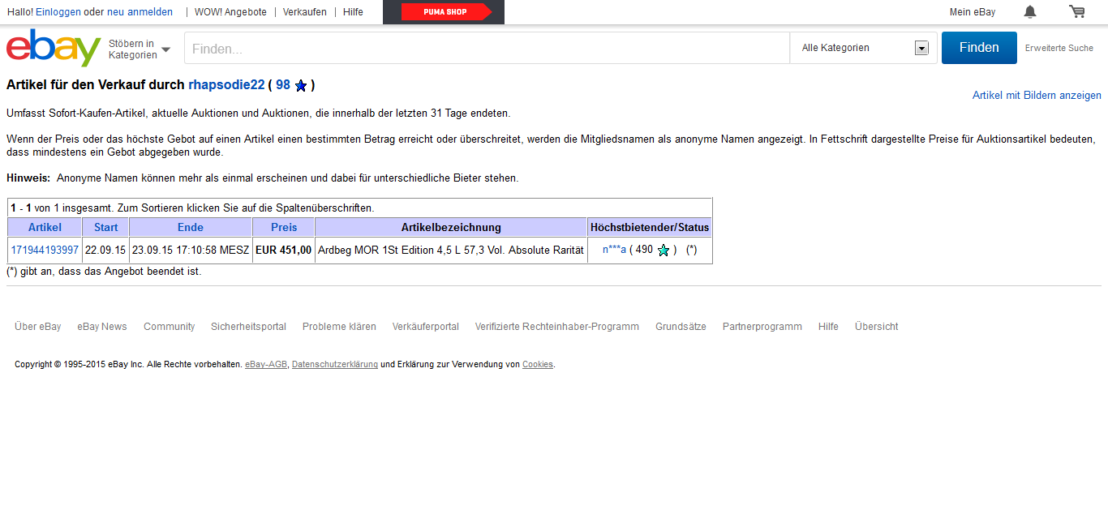
Task: Open the Übersicht footer link
Action: (x=876, y=327)
